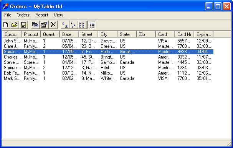Viewport: 233px width, 148px height.
Task: Click expiration cell '11/07...'
Action: (x=204, y=57)
